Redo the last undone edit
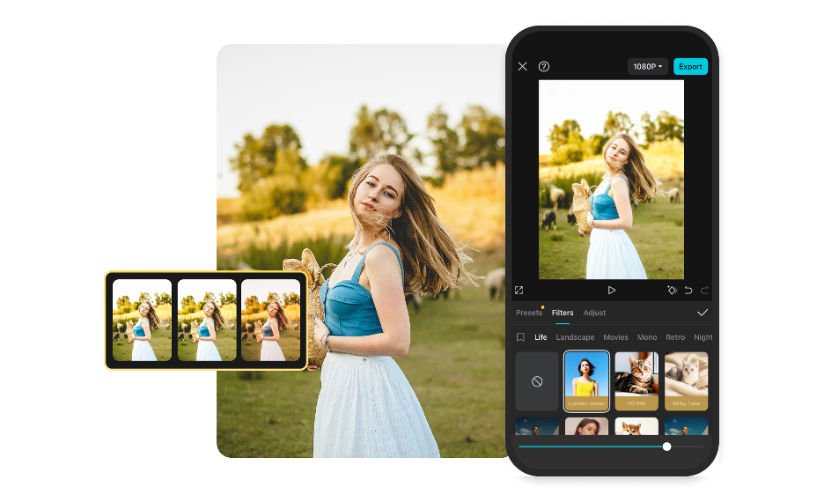Screen dimensions: 824x502 click(704, 290)
